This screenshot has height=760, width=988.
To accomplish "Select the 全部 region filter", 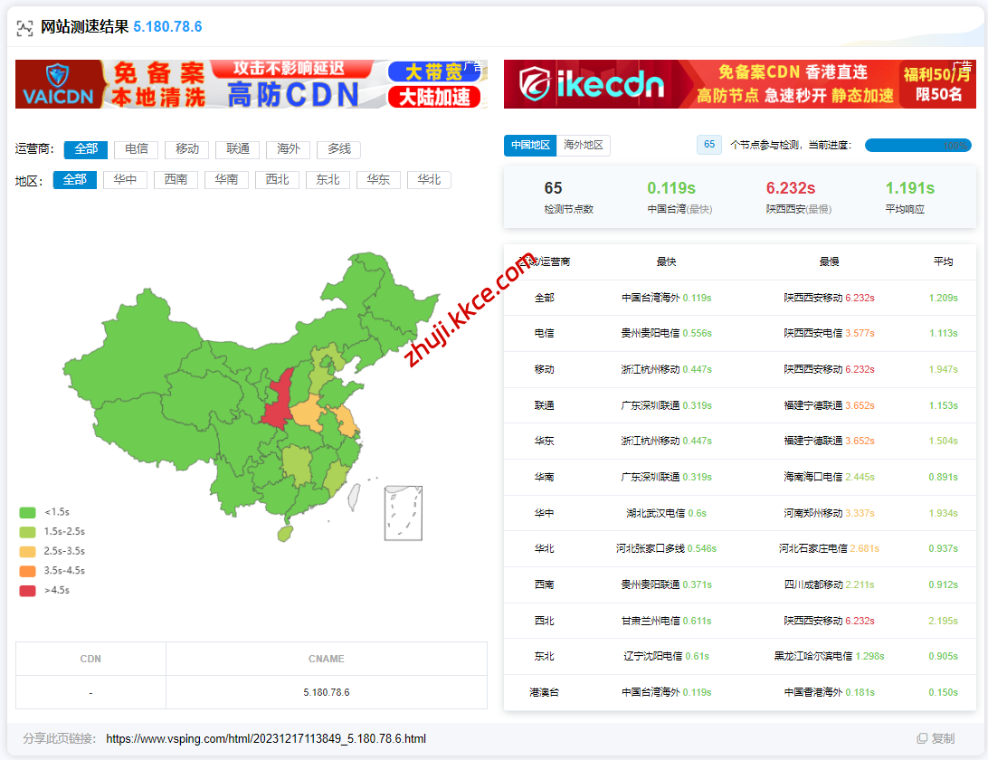I will [74, 180].
